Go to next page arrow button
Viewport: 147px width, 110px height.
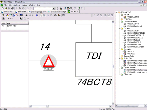point(21,19)
